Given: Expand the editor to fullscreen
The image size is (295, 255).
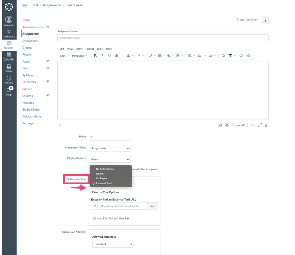Looking at the screenshot, I should (x=260, y=125).
